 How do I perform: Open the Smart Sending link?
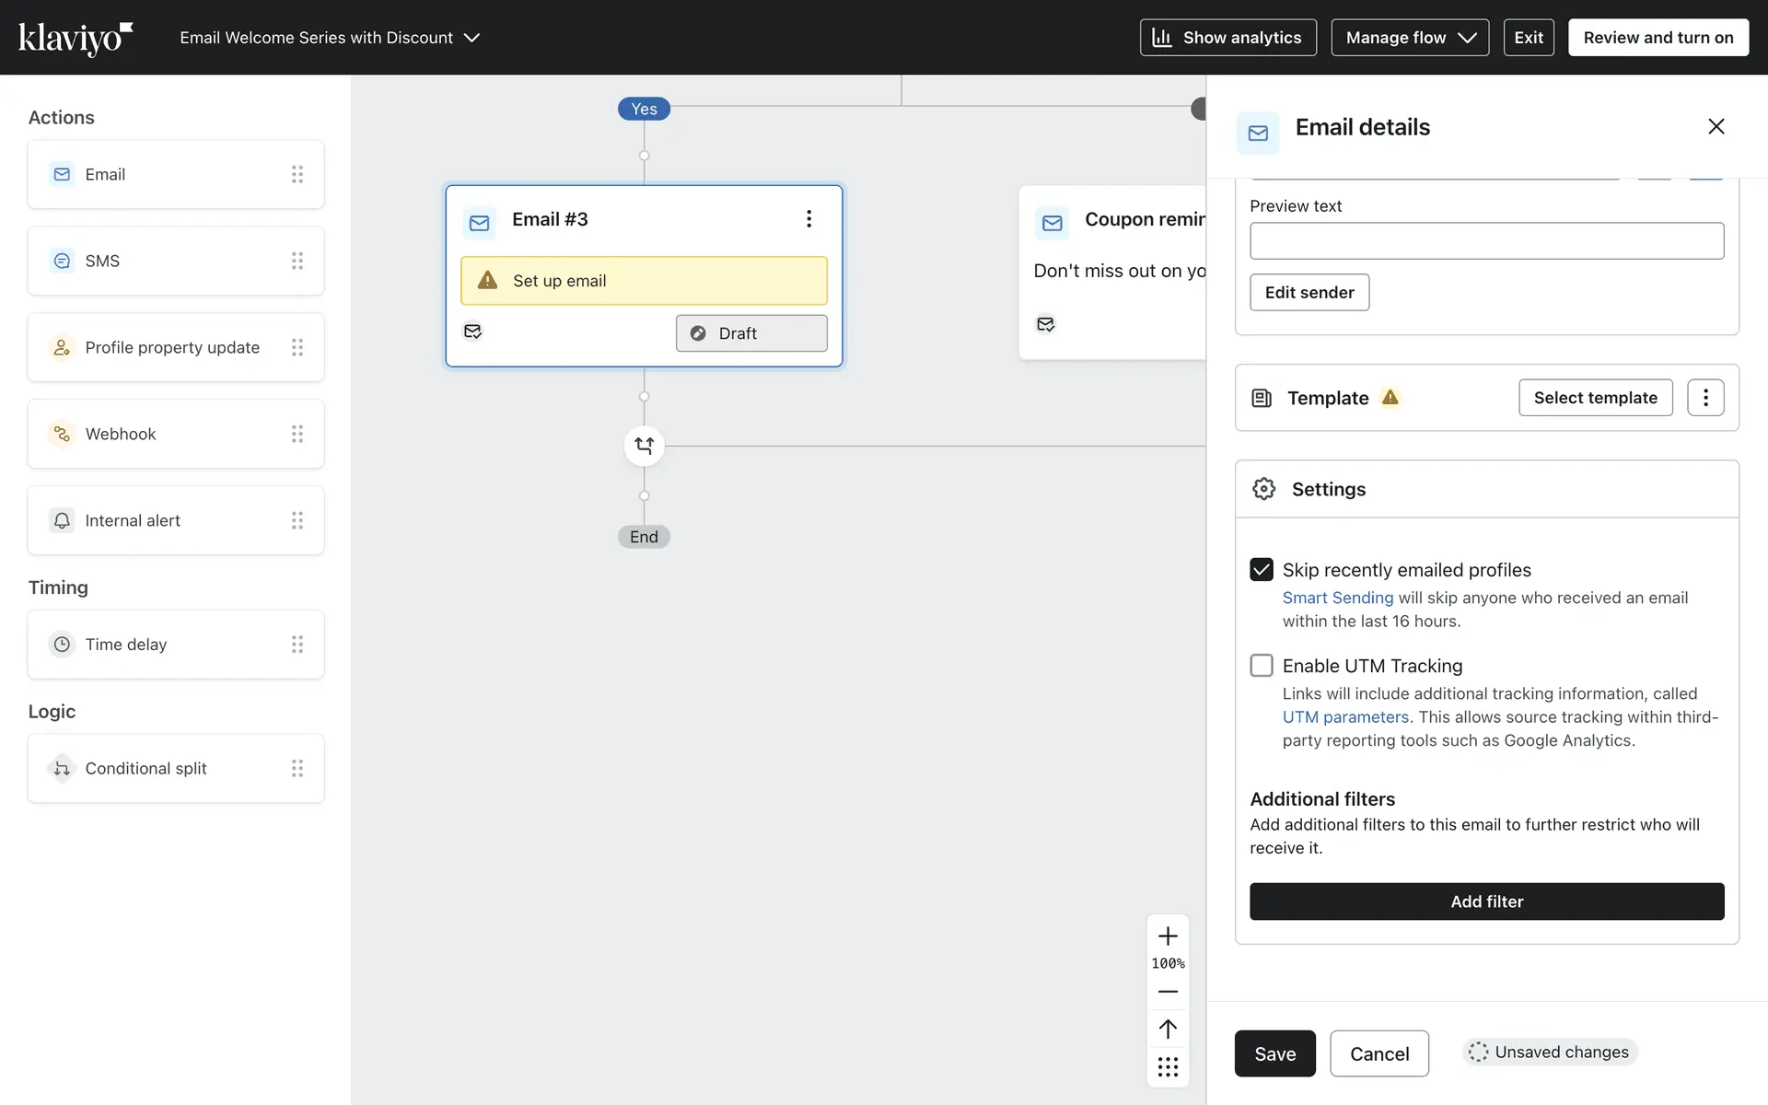[x=1337, y=598]
